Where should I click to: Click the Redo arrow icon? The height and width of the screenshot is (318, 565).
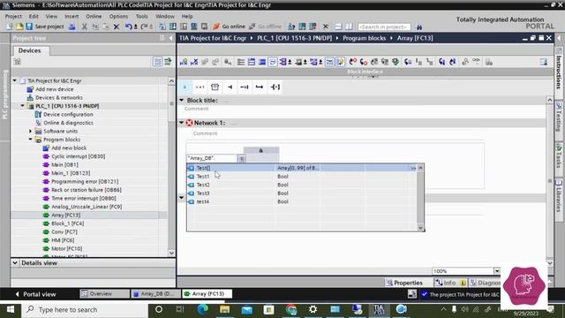point(144,26)
